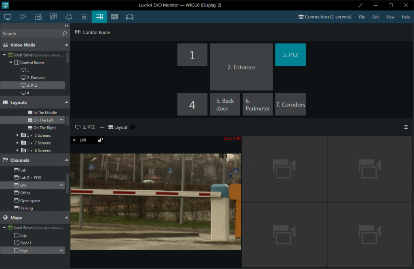Toggle fullscreen with diagonal arrows icon
Viewport: 414px width, 269px height.
[360, 5]
